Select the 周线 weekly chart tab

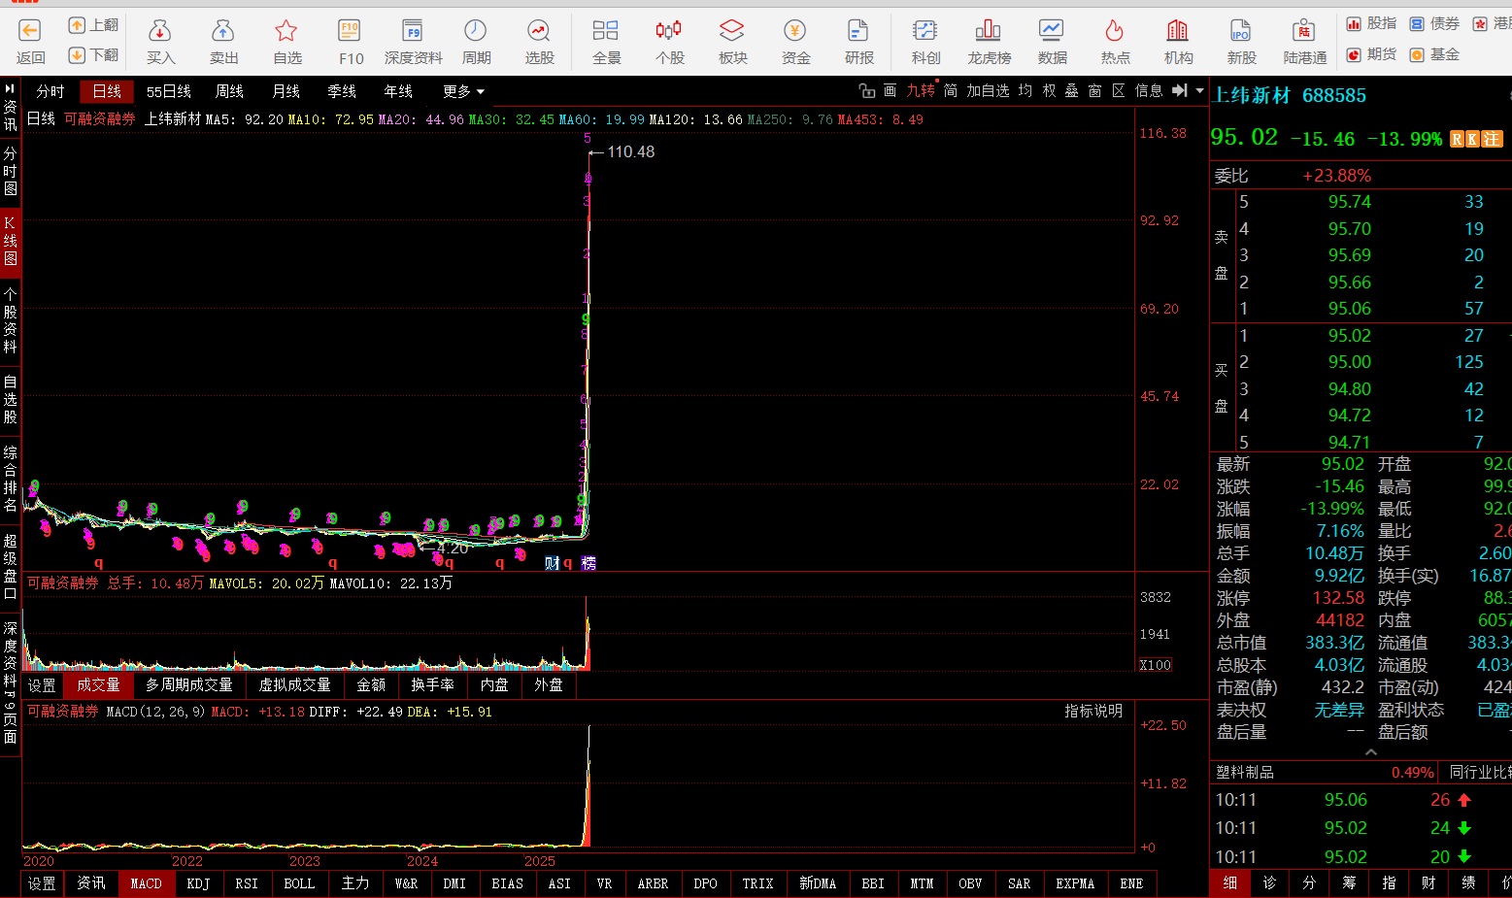click(x=229, y=91)
